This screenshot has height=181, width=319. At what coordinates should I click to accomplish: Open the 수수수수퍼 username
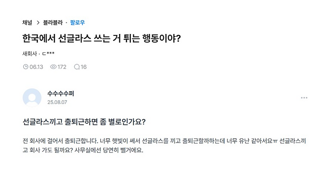coord(61,94)
